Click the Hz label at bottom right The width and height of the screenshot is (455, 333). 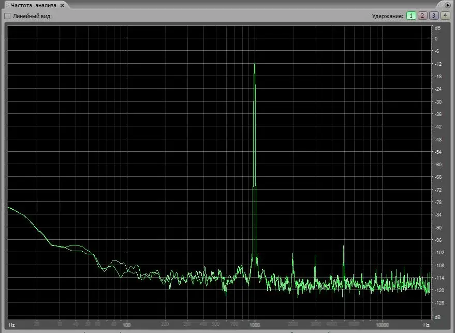pos(427,325)
